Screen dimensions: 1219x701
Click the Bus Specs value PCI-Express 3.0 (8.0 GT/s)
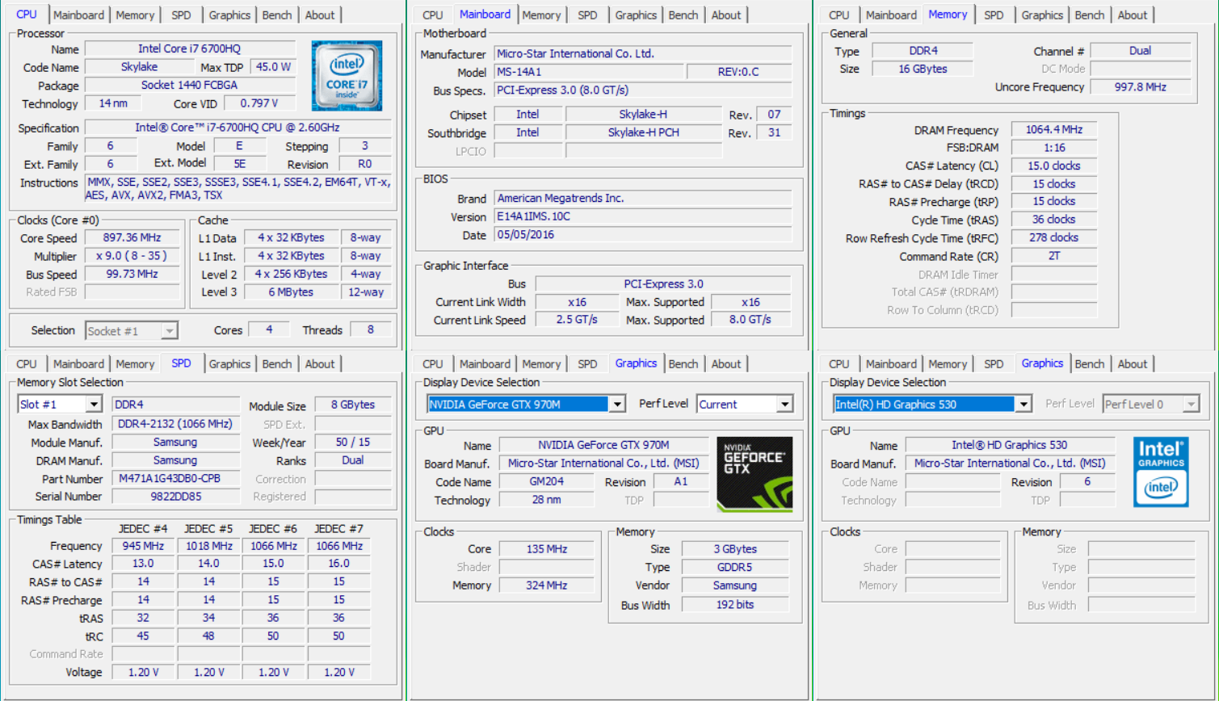643,90
